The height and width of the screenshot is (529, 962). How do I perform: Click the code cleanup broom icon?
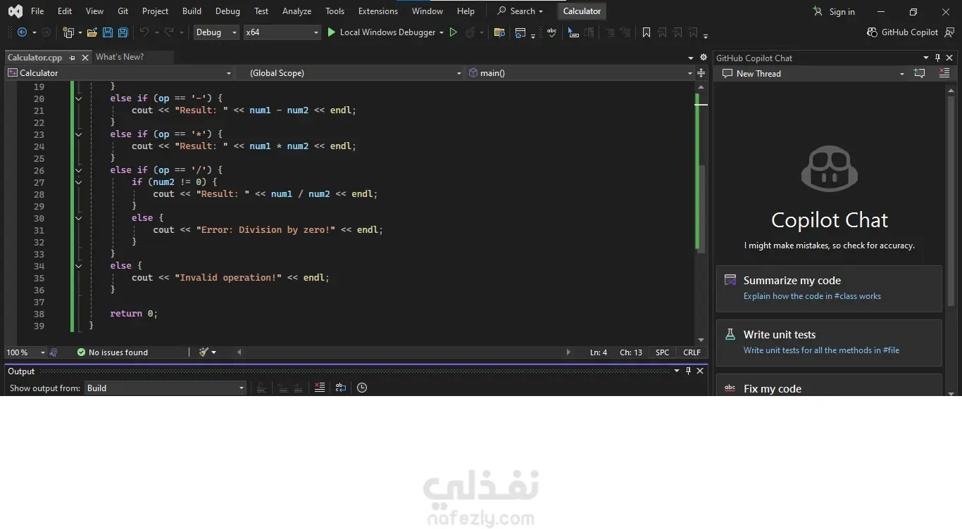click(204, 352)
